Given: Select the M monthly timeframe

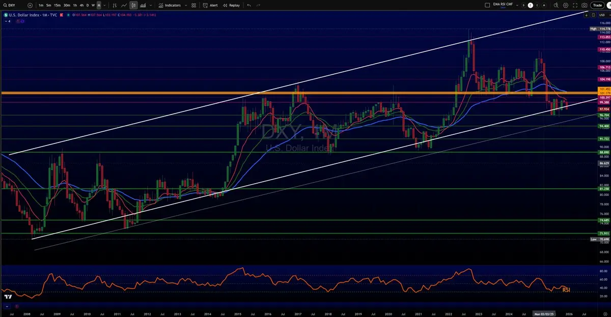Looking at the screenshot, I should click(x=99, y=5).
